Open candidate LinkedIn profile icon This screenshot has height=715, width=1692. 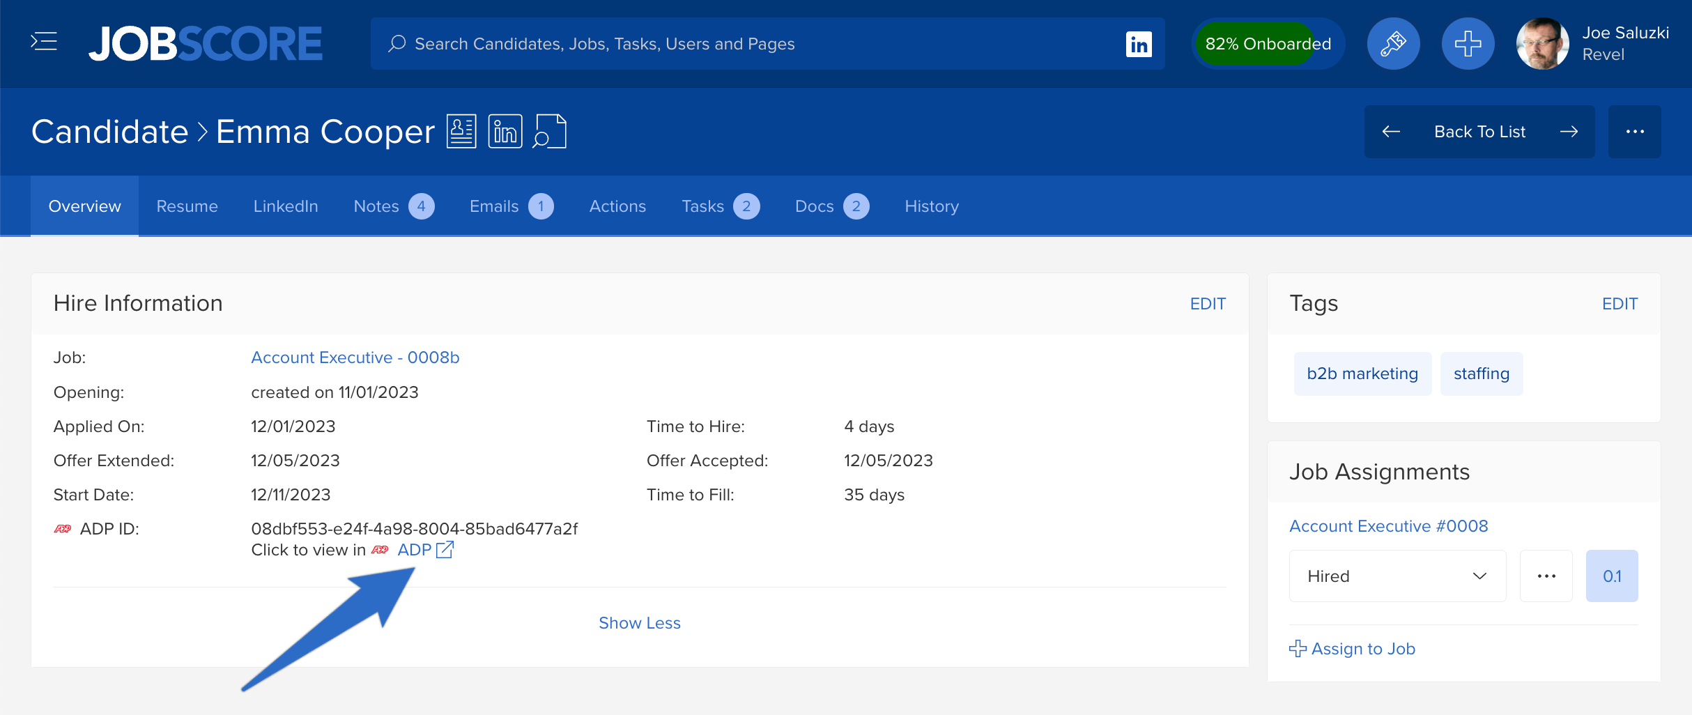(505, 131)
